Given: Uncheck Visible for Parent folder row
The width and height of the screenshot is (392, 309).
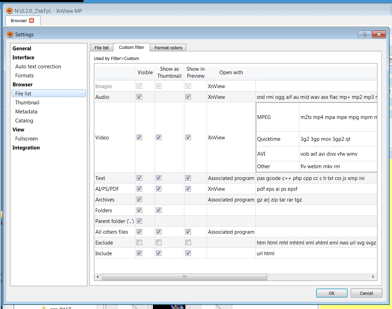Looking at the screenshot, I should coord(139,221).
